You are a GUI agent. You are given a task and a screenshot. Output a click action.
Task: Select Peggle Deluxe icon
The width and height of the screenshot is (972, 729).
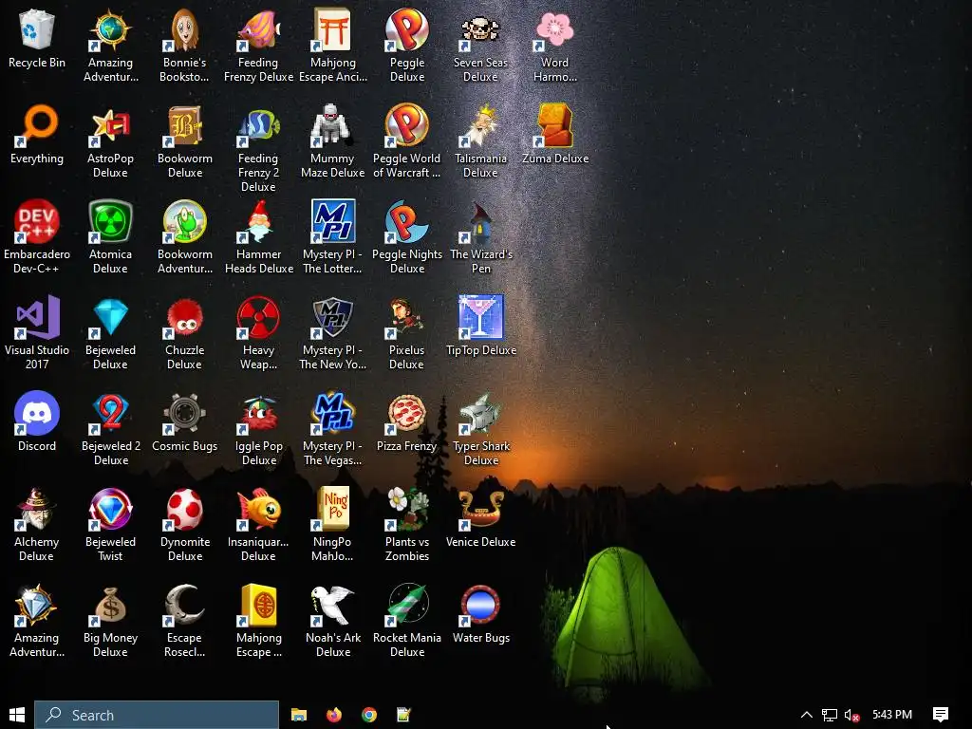pyautogui.click(x=406, y=29)
